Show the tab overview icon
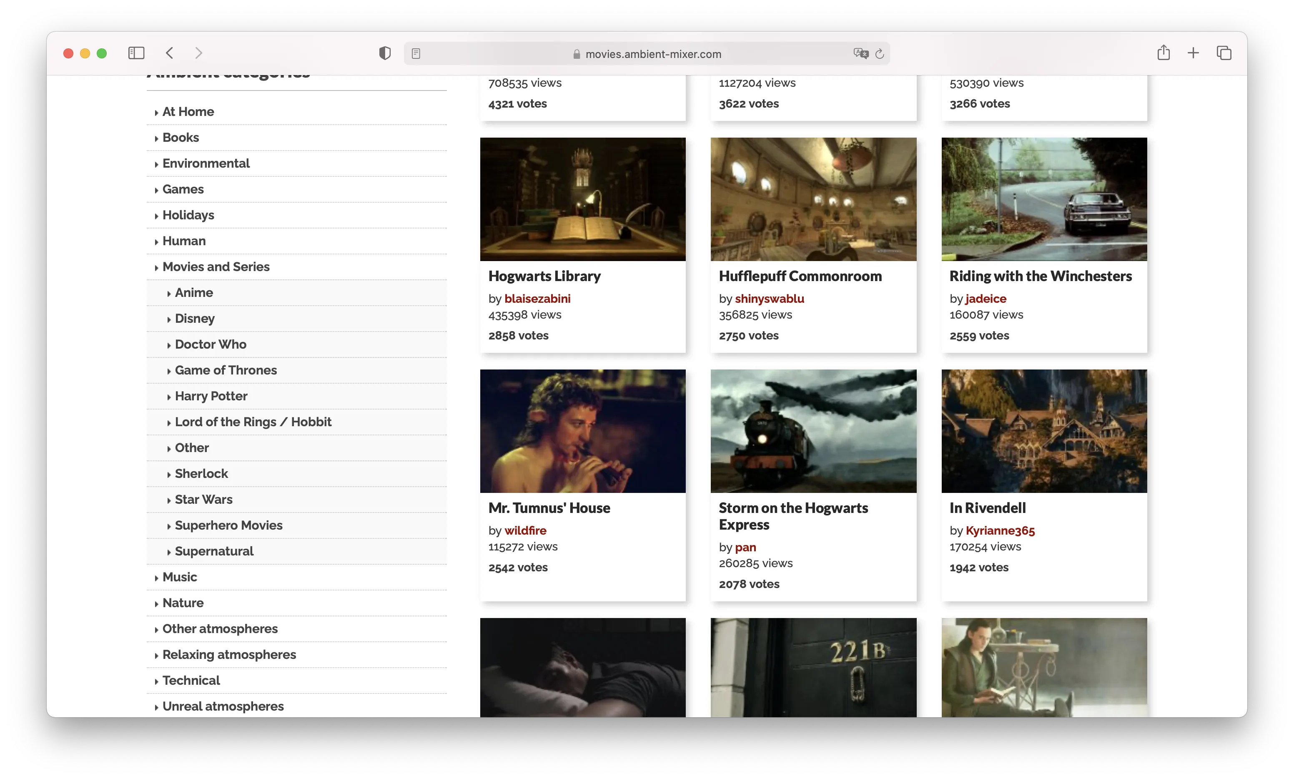This screenshot has height=779, width=1294. (x=1224, y=53)
